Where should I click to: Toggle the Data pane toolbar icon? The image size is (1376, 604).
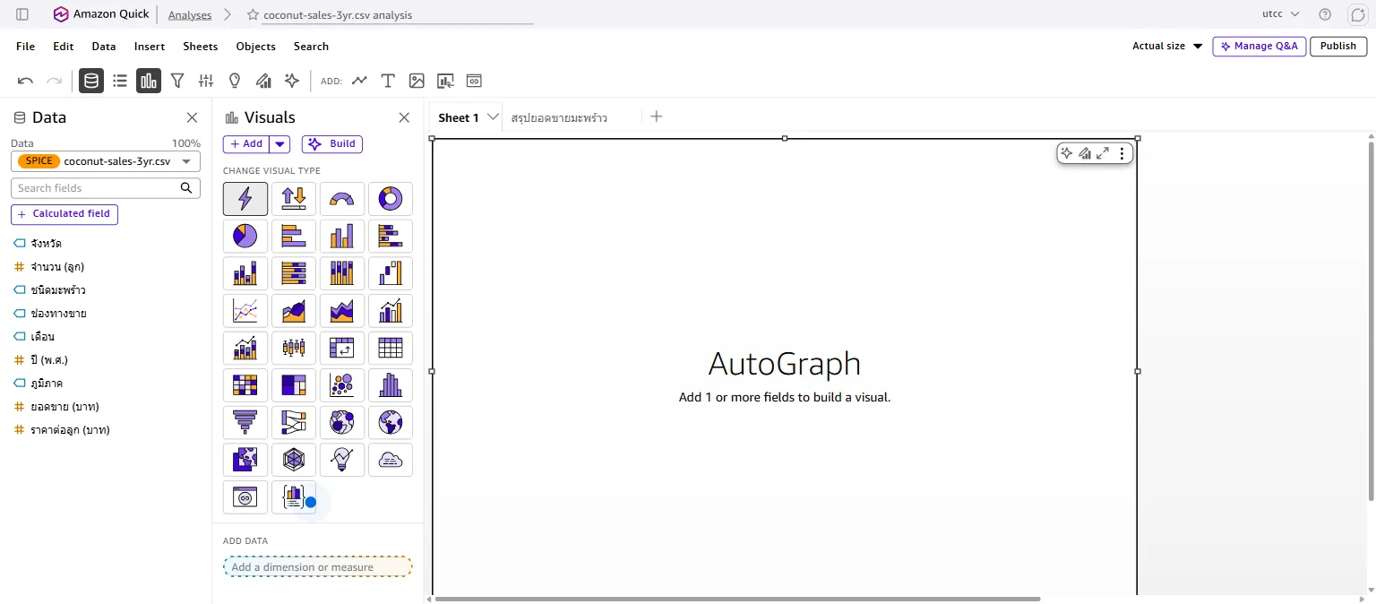coord(91,81)
